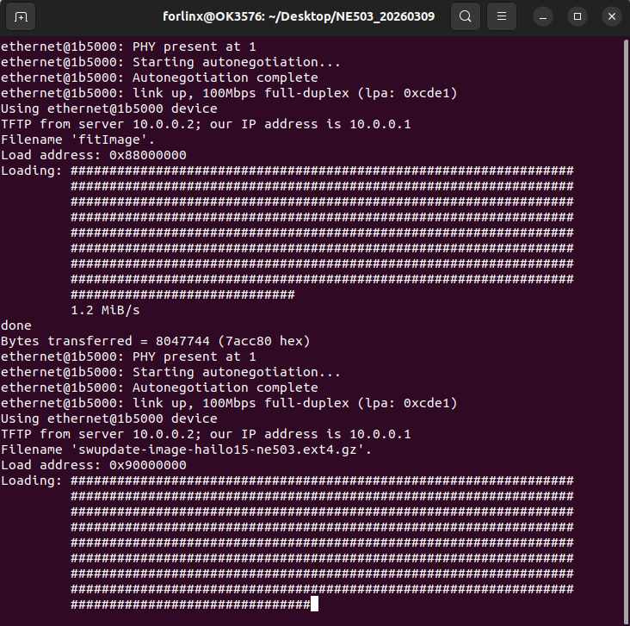Screen dimensions: 630x626
Task: Open the hamburger menu
Action: [502, 16]
